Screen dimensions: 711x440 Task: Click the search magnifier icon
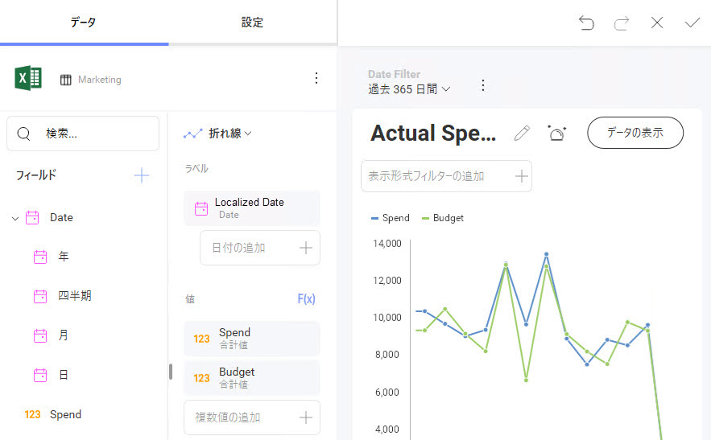(23, 134)
